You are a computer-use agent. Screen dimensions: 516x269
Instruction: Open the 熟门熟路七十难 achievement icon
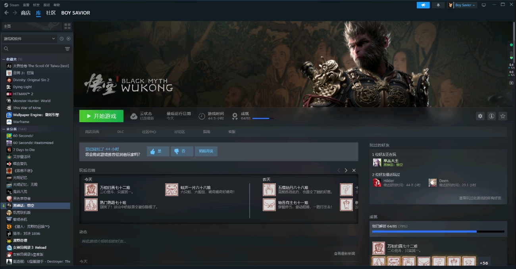[91, 205]
